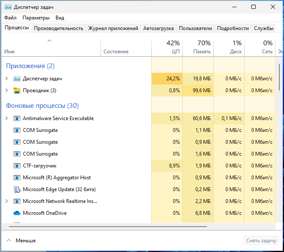284x252 pixels.
Task: Maximize the Диспетчер задач window
Action: tap(253, 7)
